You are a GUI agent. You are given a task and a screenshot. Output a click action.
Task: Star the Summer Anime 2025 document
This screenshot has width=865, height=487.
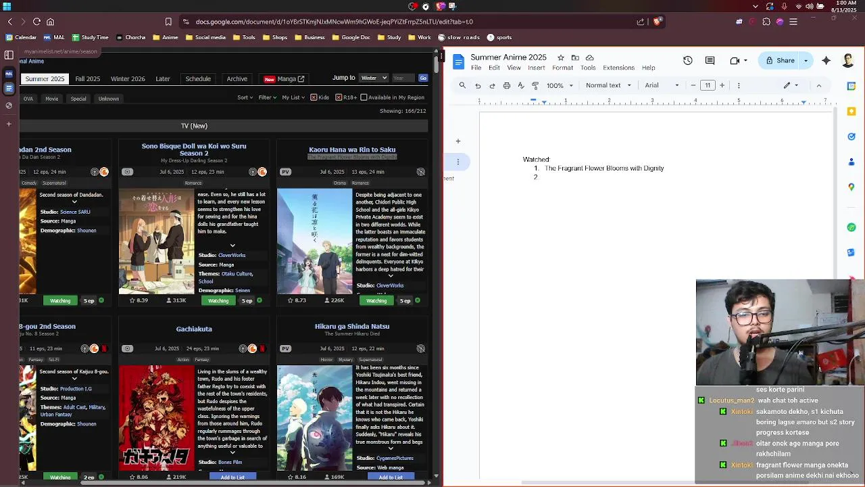(561, 57)
